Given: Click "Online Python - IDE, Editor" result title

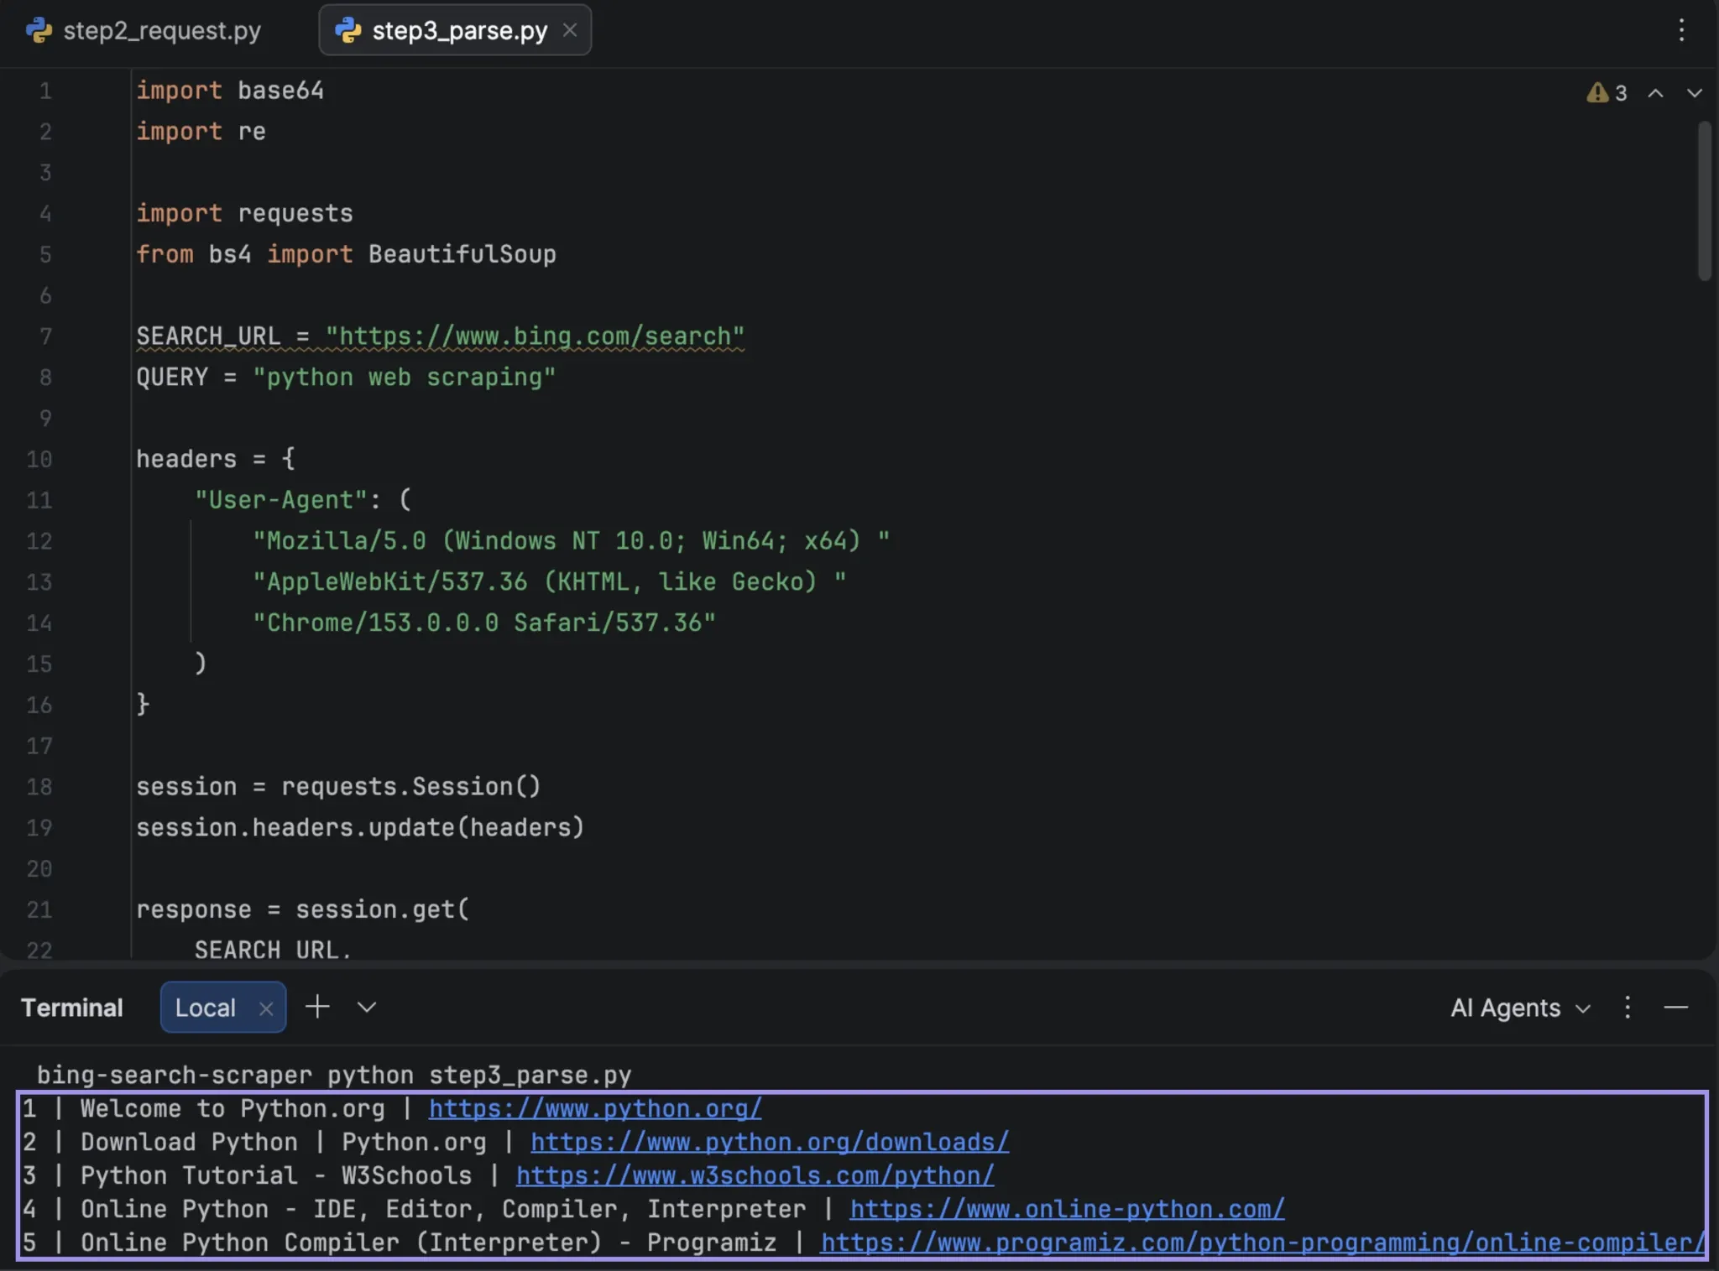Looking at the screenshot, I should tap(443, 1209).
